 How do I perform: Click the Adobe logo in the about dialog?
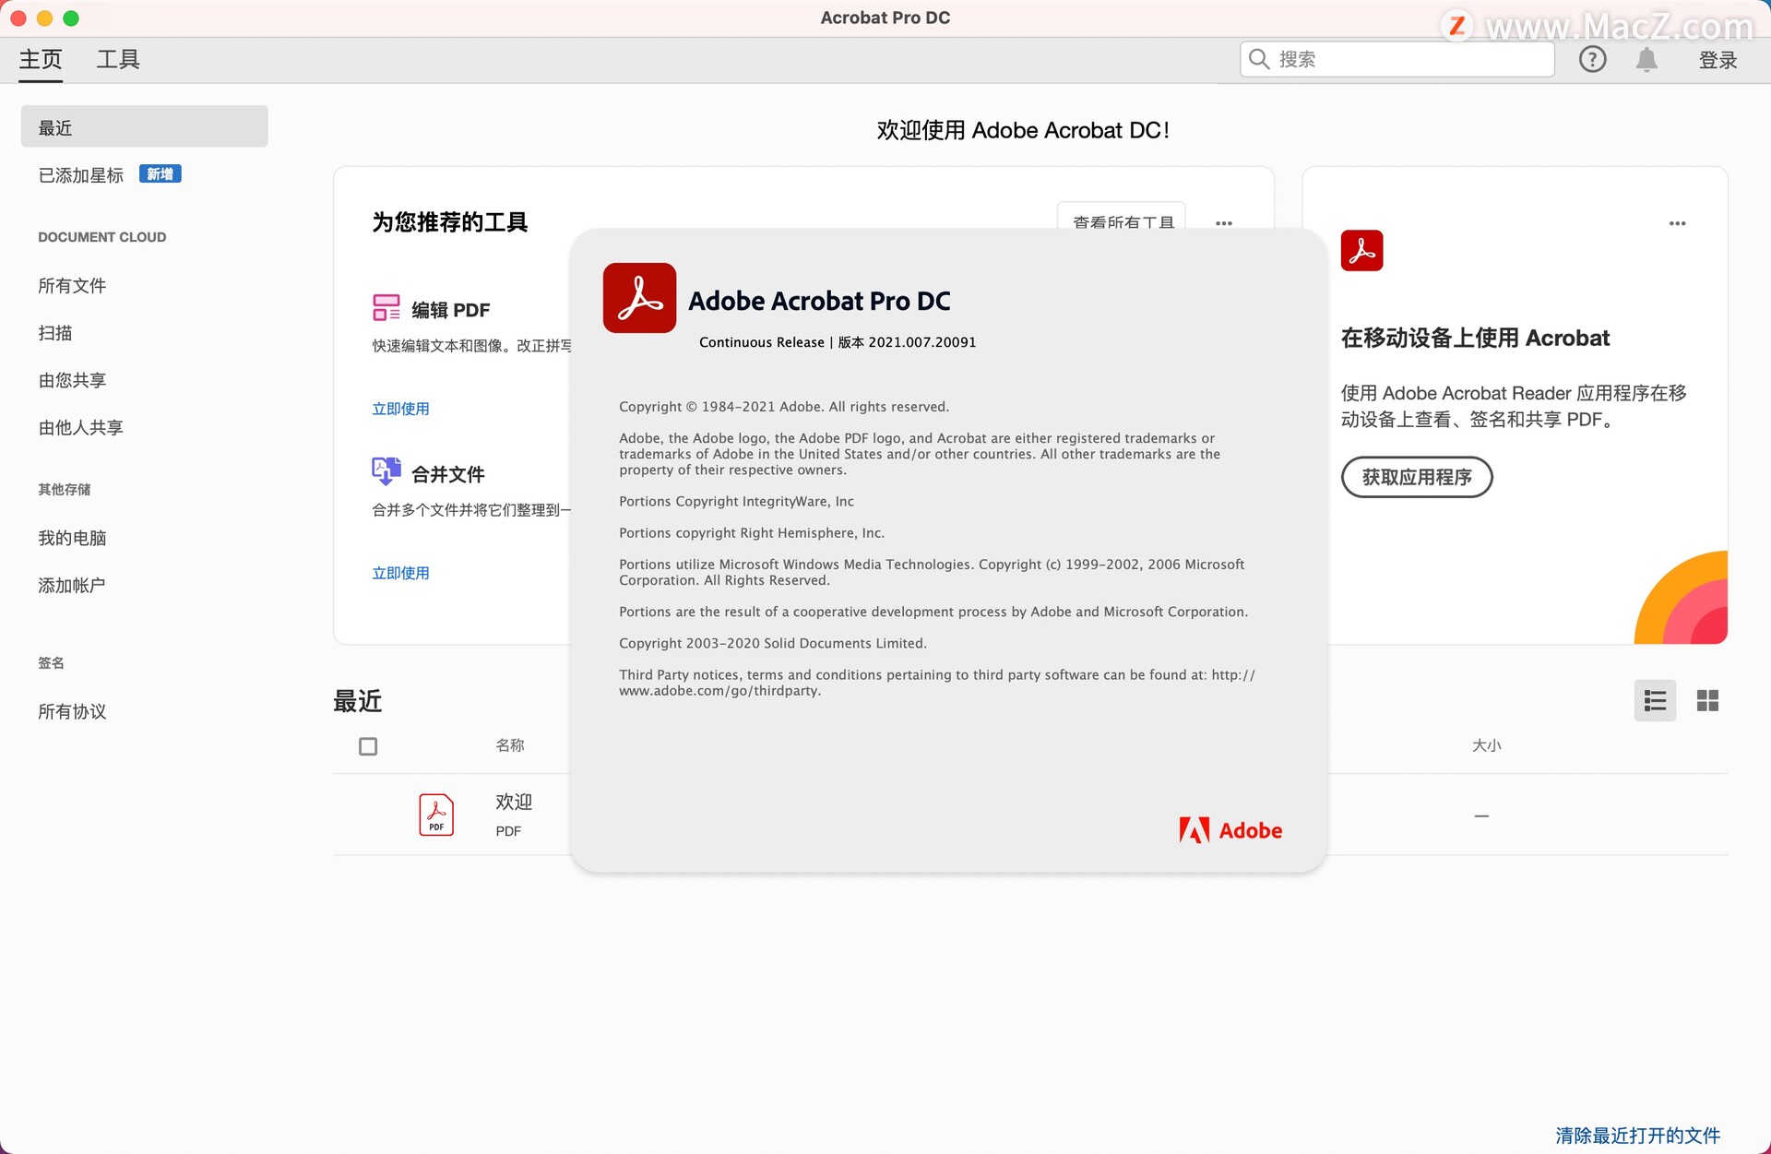(1230, 829)
